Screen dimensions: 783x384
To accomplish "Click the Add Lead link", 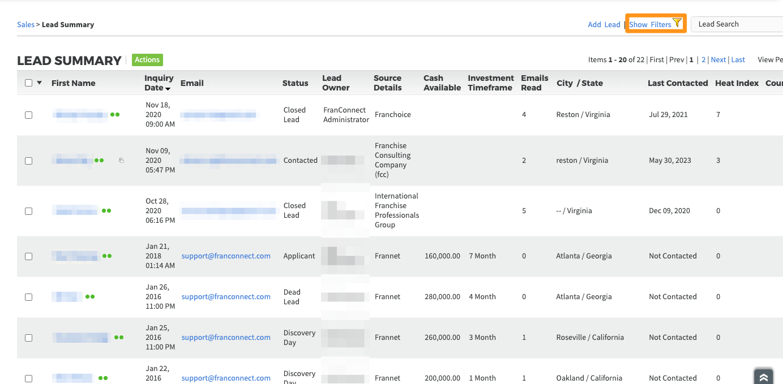I will coord(604,24).
